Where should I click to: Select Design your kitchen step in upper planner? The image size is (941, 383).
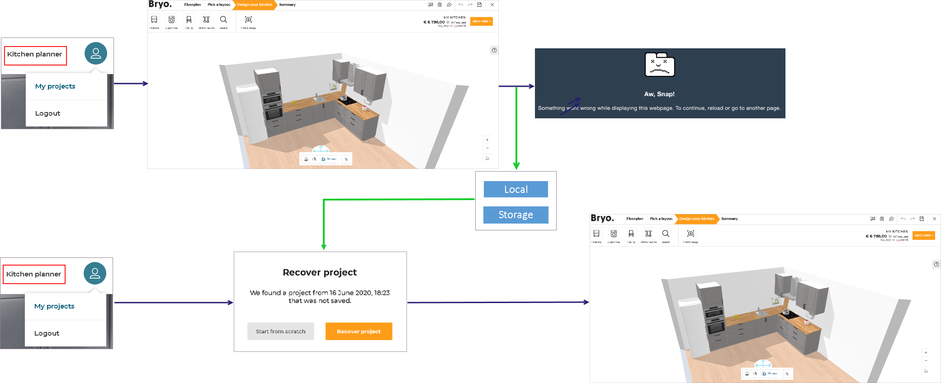click(255, 5)
